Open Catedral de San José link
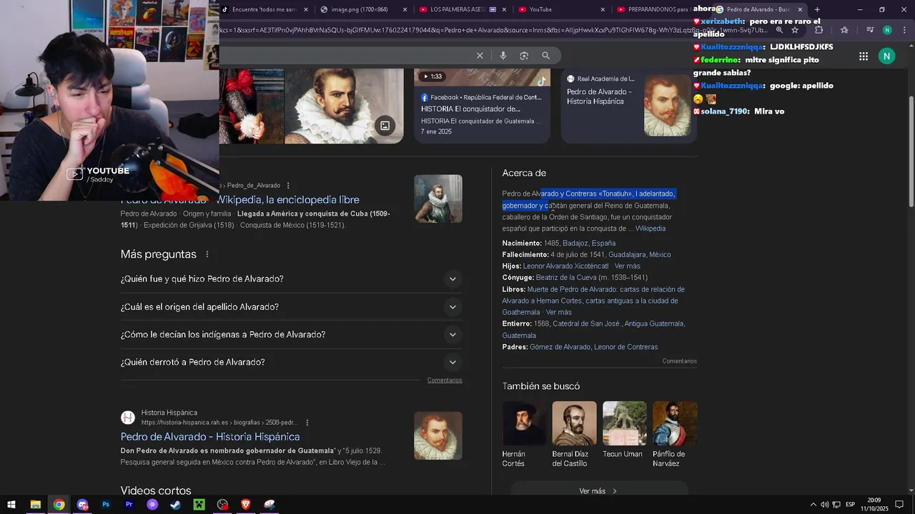The image size is (915, 514). tap(586, 324)
